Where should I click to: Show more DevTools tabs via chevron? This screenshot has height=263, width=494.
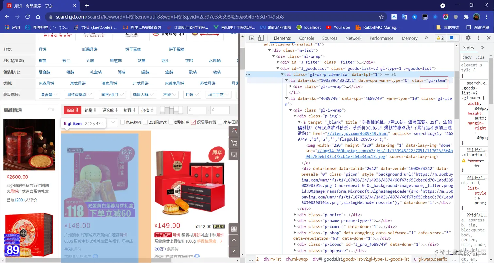(426, 38)
